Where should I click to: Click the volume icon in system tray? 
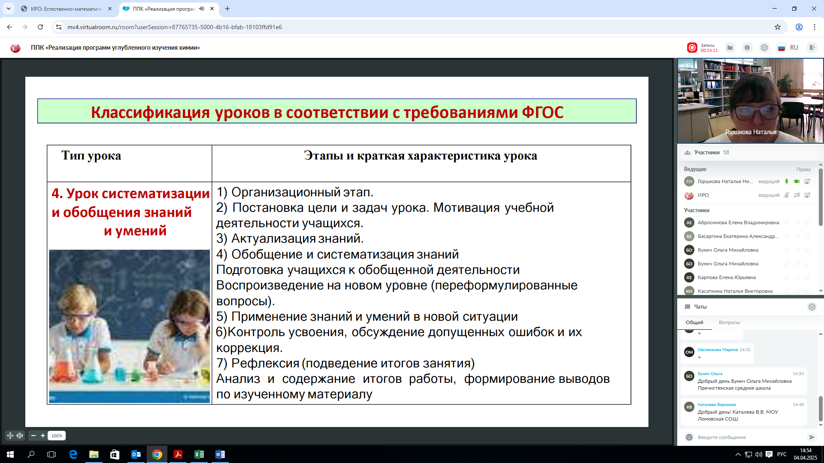point(758,454)
